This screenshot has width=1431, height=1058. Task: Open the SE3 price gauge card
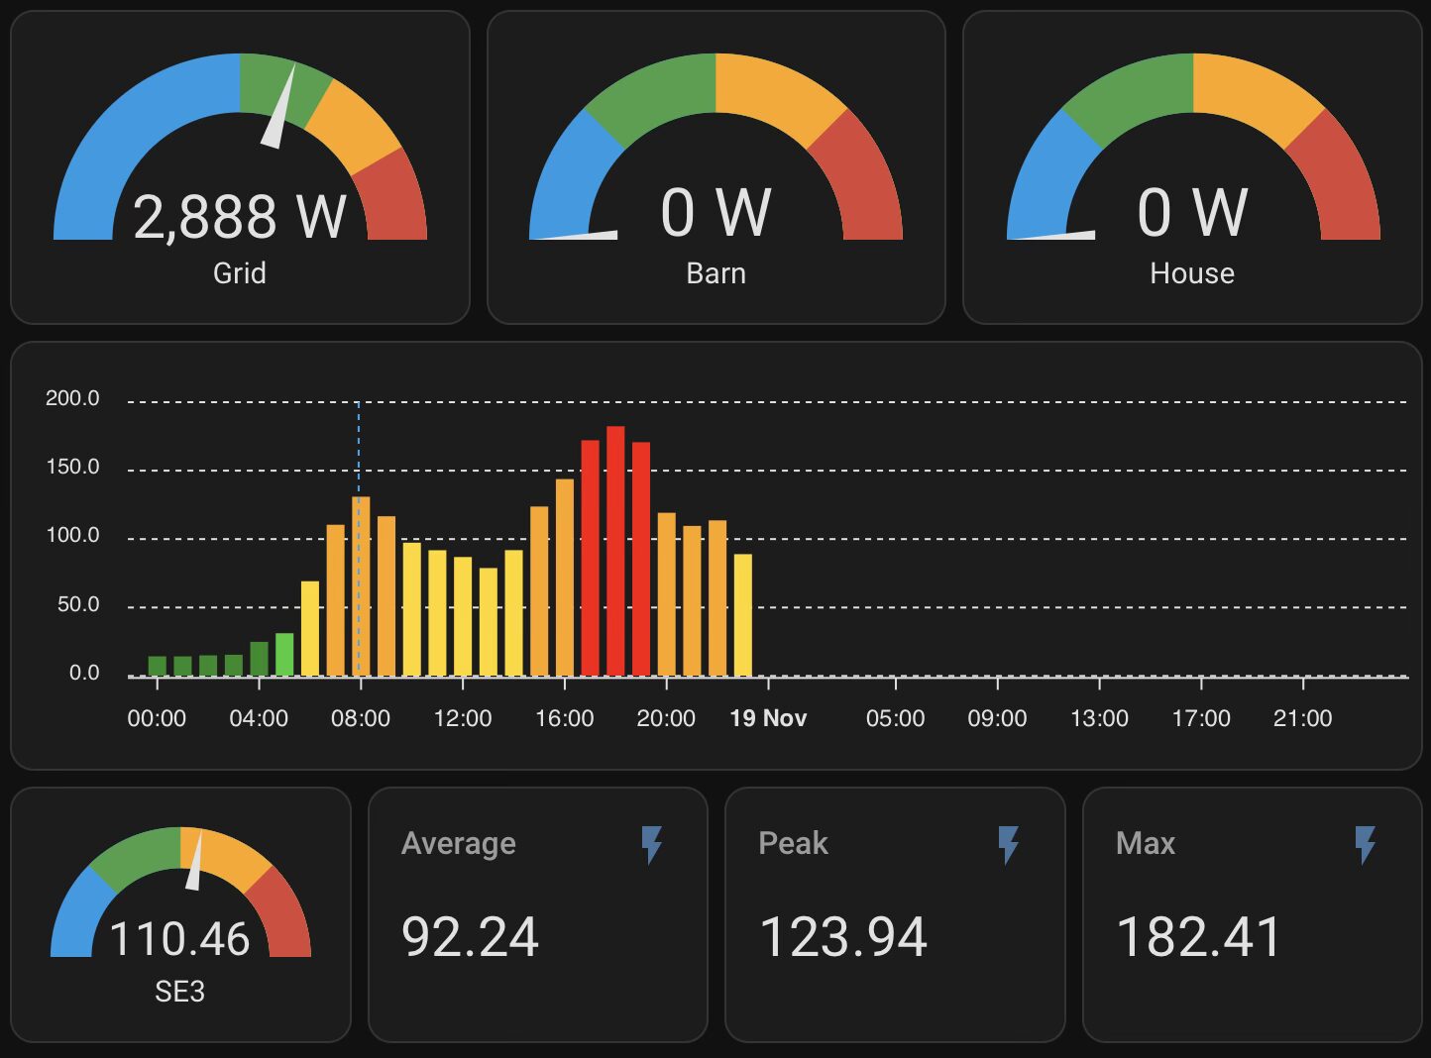coord(180,914)
